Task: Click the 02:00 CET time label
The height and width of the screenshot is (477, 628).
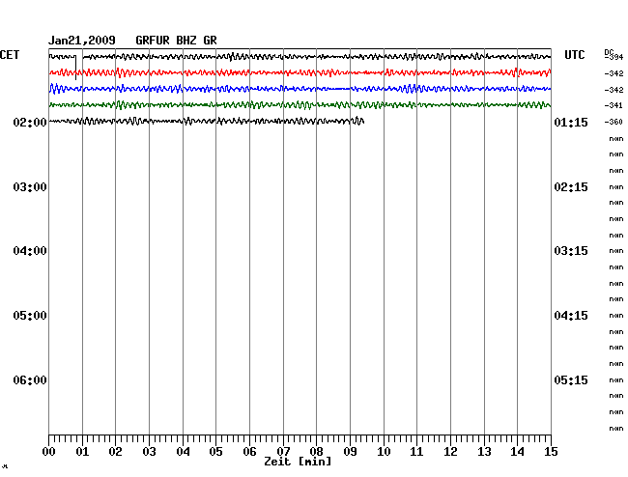Action: pyautogui.click(x=30, y=122)
